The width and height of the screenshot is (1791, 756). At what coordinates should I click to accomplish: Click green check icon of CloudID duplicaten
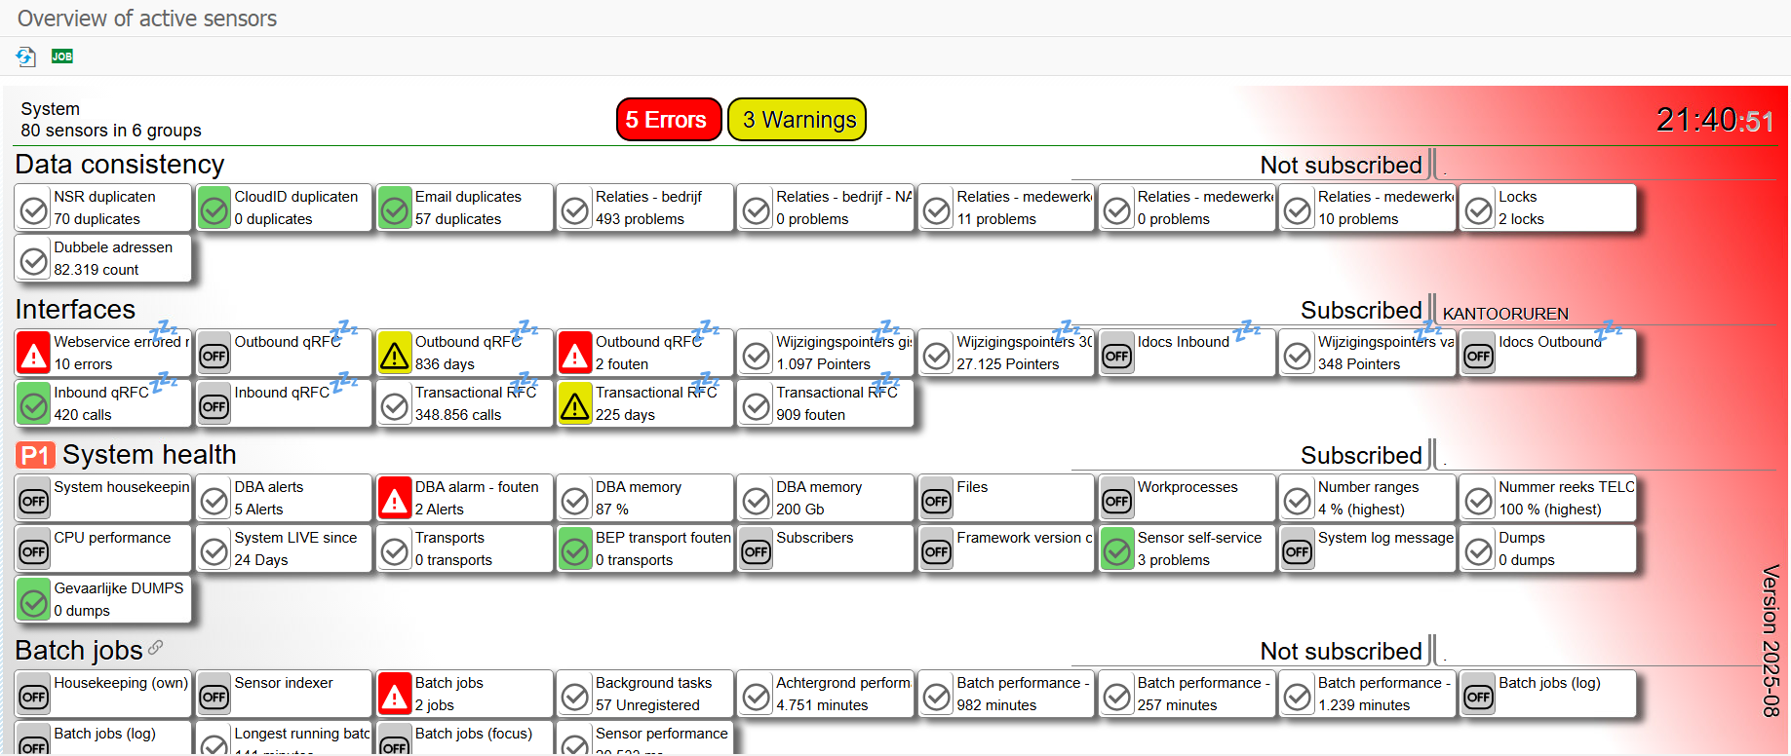214,208
